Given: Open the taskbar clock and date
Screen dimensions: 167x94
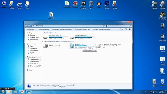Looking at the screenshot, I should (x=161, y=92).
